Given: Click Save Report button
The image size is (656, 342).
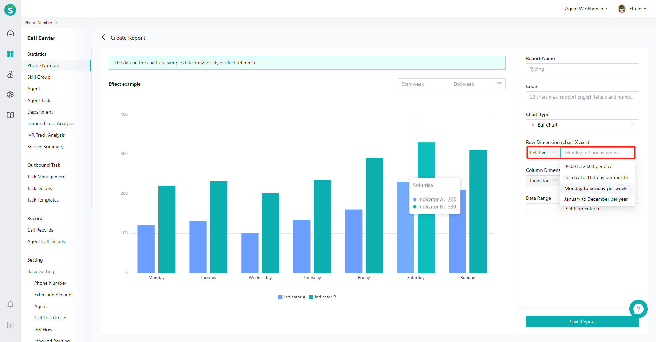Looking at the screenshot, I should (582, 322).
